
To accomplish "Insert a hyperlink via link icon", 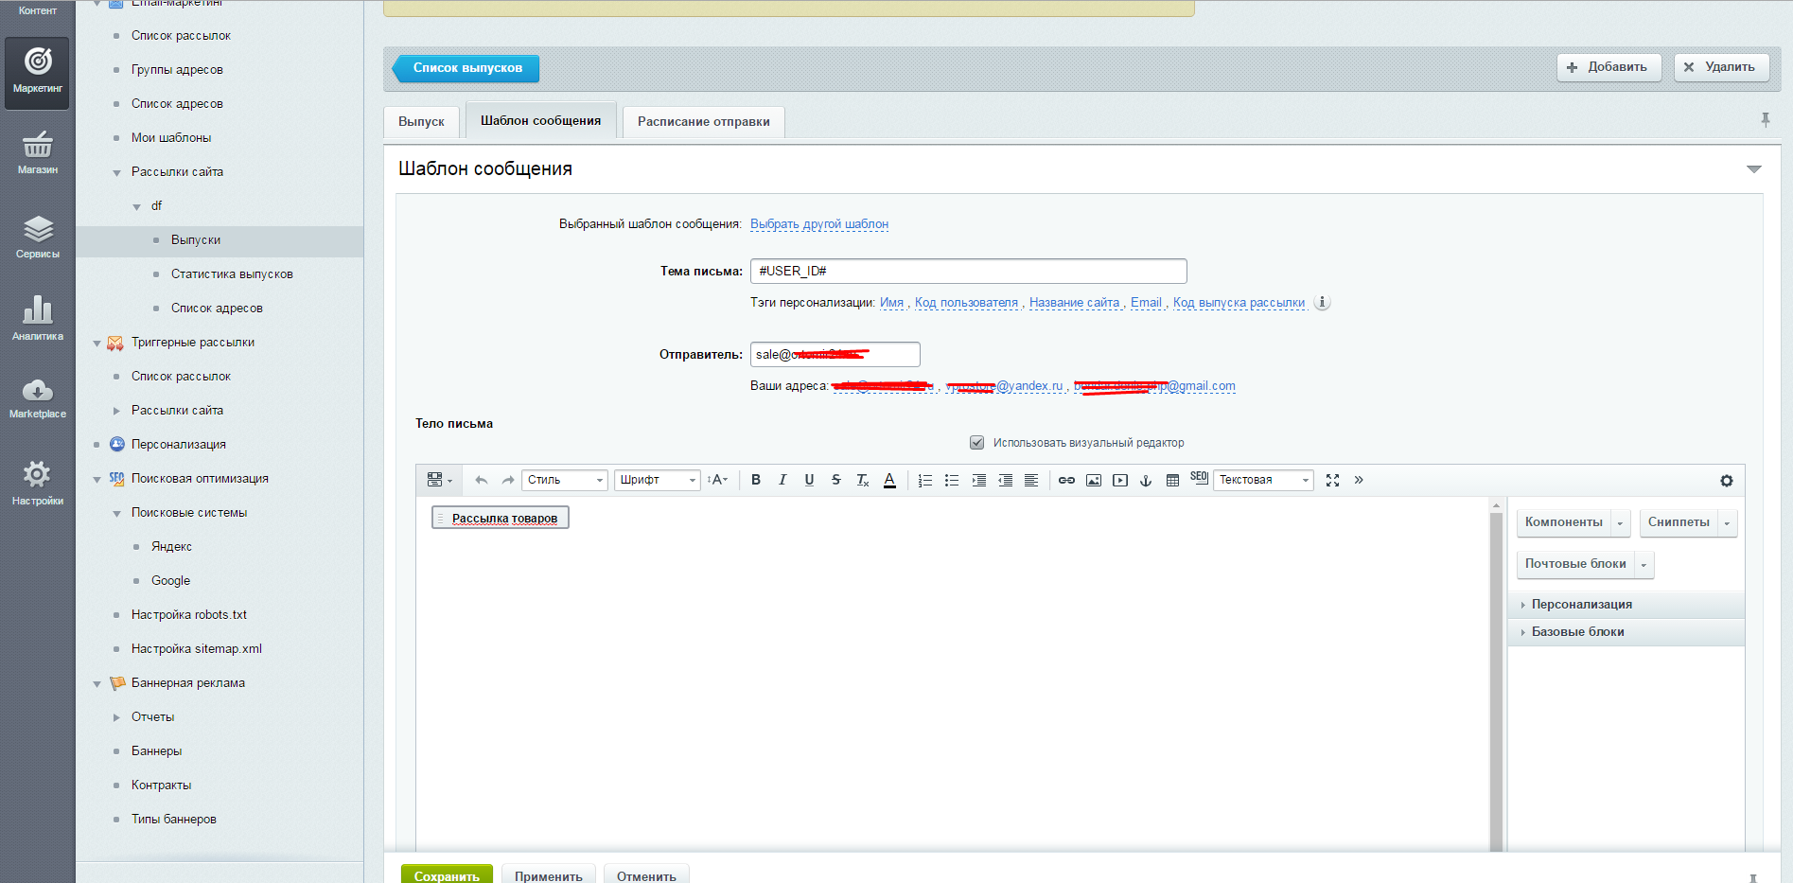I will tap(1066, 480).
